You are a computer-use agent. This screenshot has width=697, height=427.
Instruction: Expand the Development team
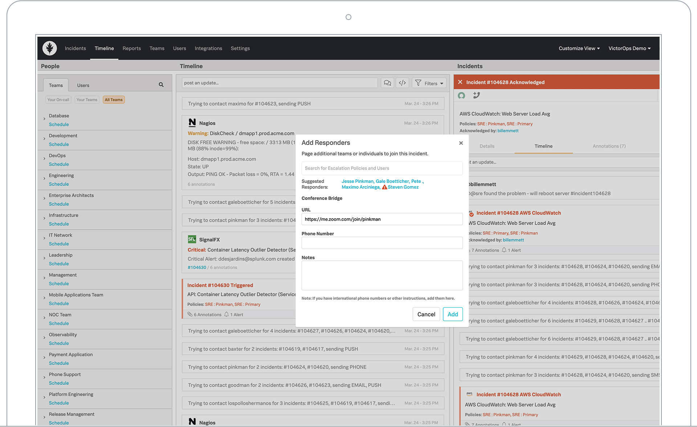[x=44, y=139]
